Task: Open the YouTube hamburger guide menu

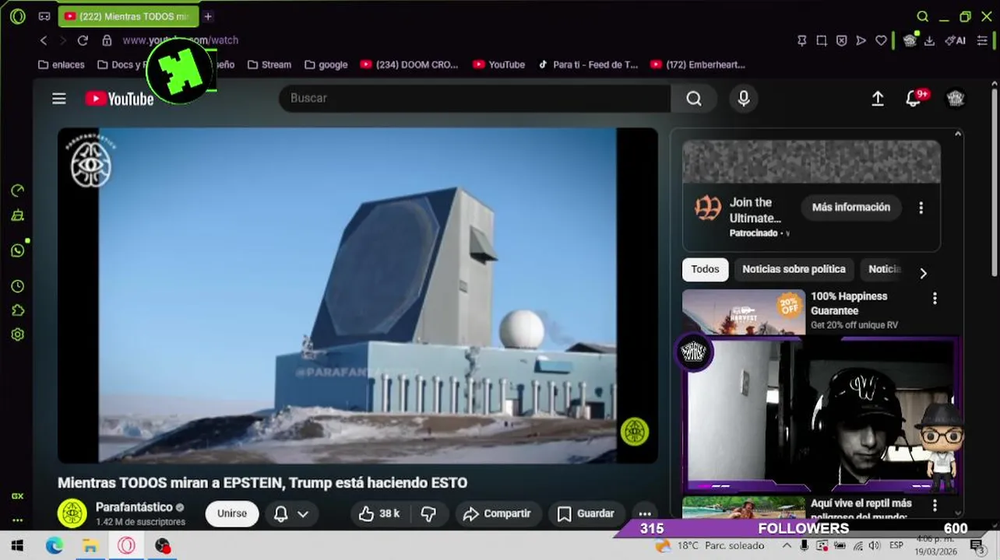Action: coord(59,98)
